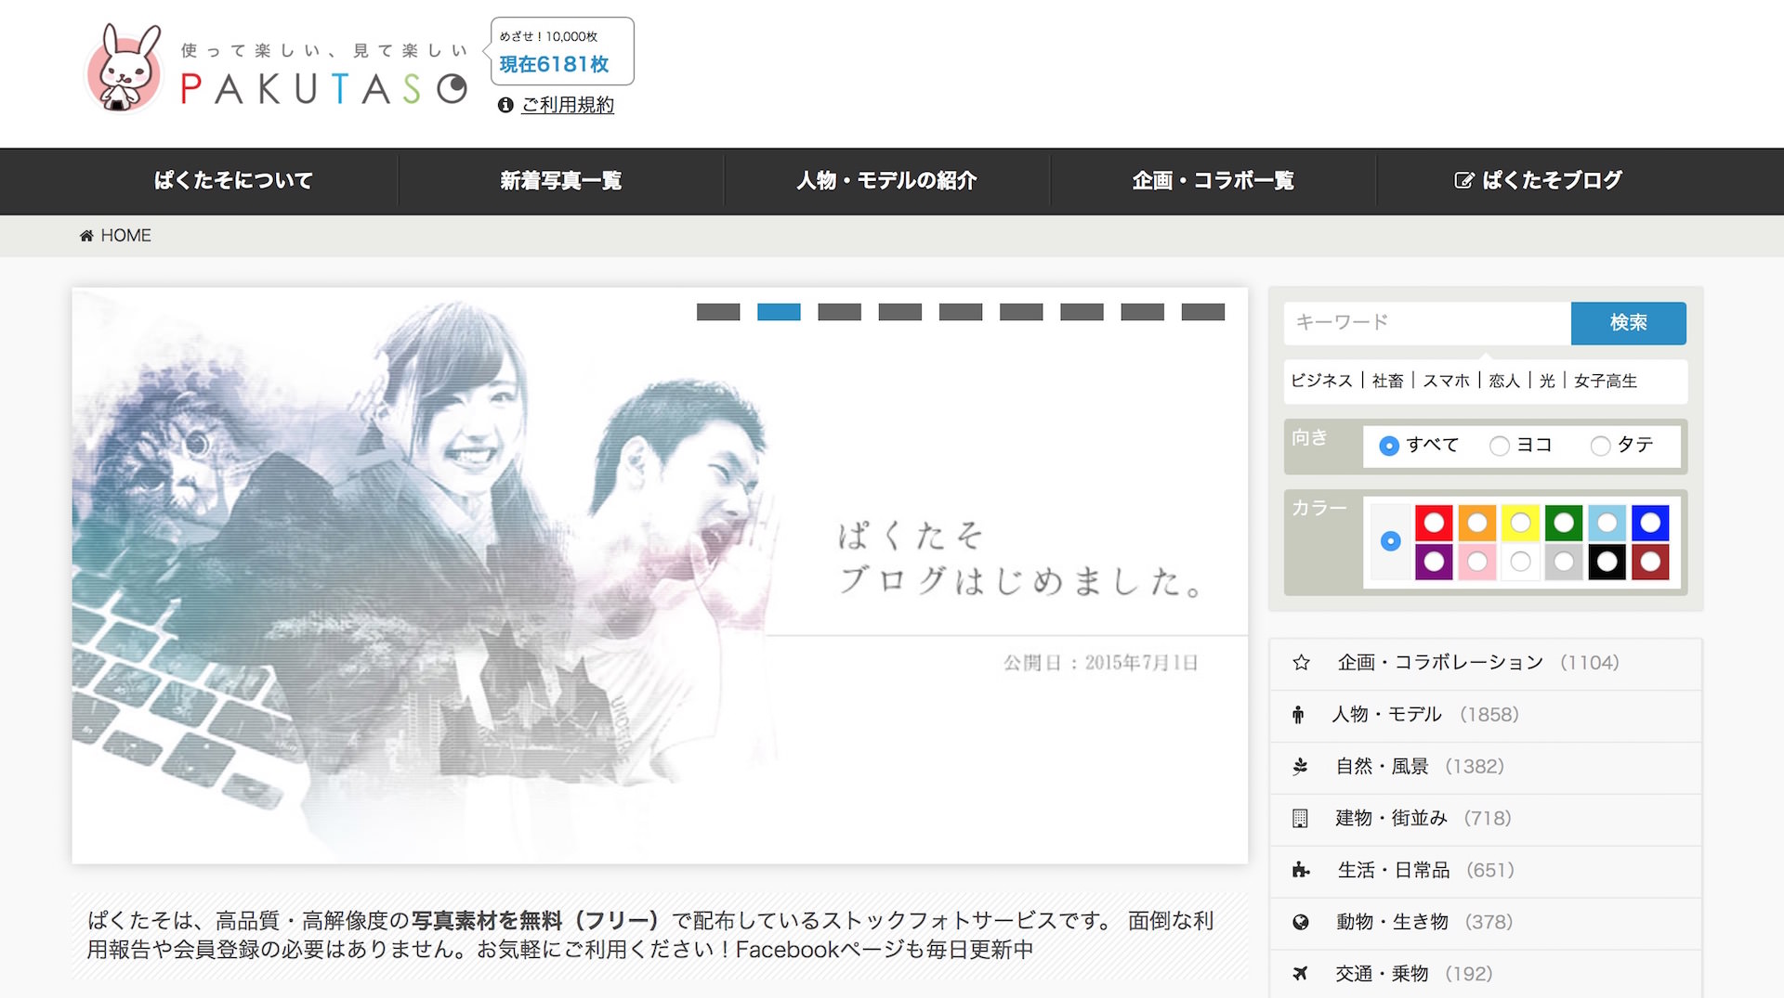Click the home icon in breadcrumb

coord(86,236)
